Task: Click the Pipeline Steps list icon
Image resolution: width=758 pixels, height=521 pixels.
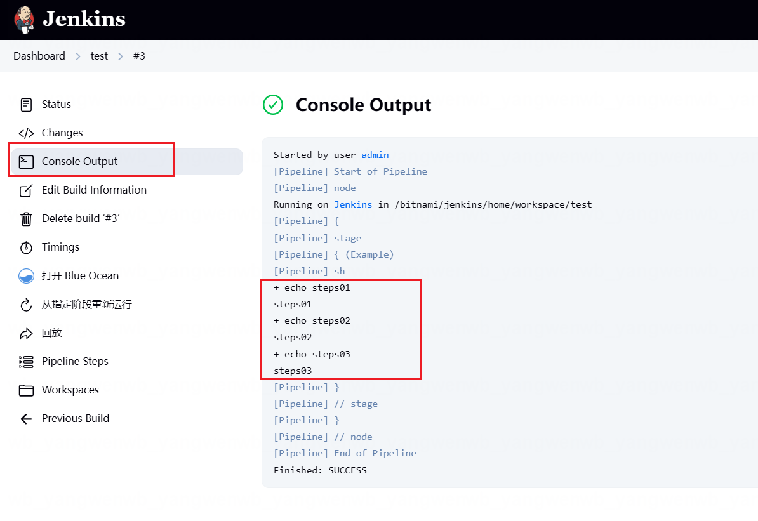Action: pyautogui.click(x=26, y=362)
